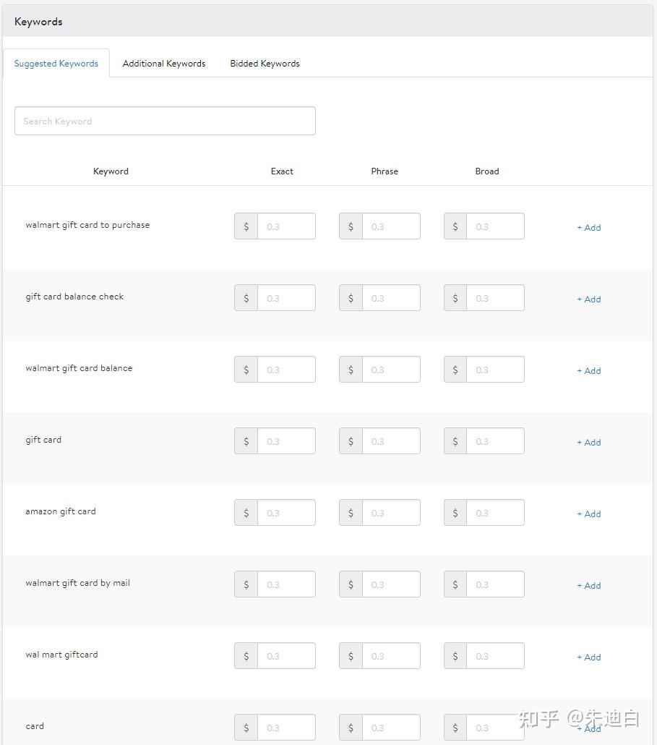The image size is (657, 745).
Task: Click Broad bid for 'walmart gift card by mail'
Action: pos(495,584)
